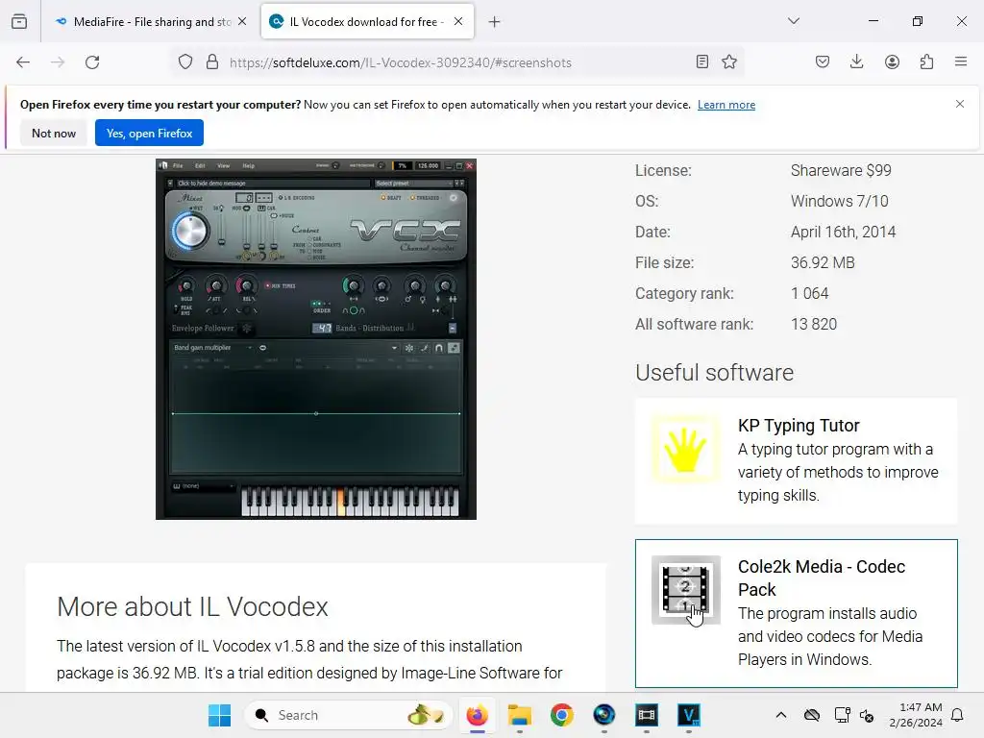This screenshot has width=984, height=738.
Task: Select the '1 064' category rank value
Action: tap(809, 294)
